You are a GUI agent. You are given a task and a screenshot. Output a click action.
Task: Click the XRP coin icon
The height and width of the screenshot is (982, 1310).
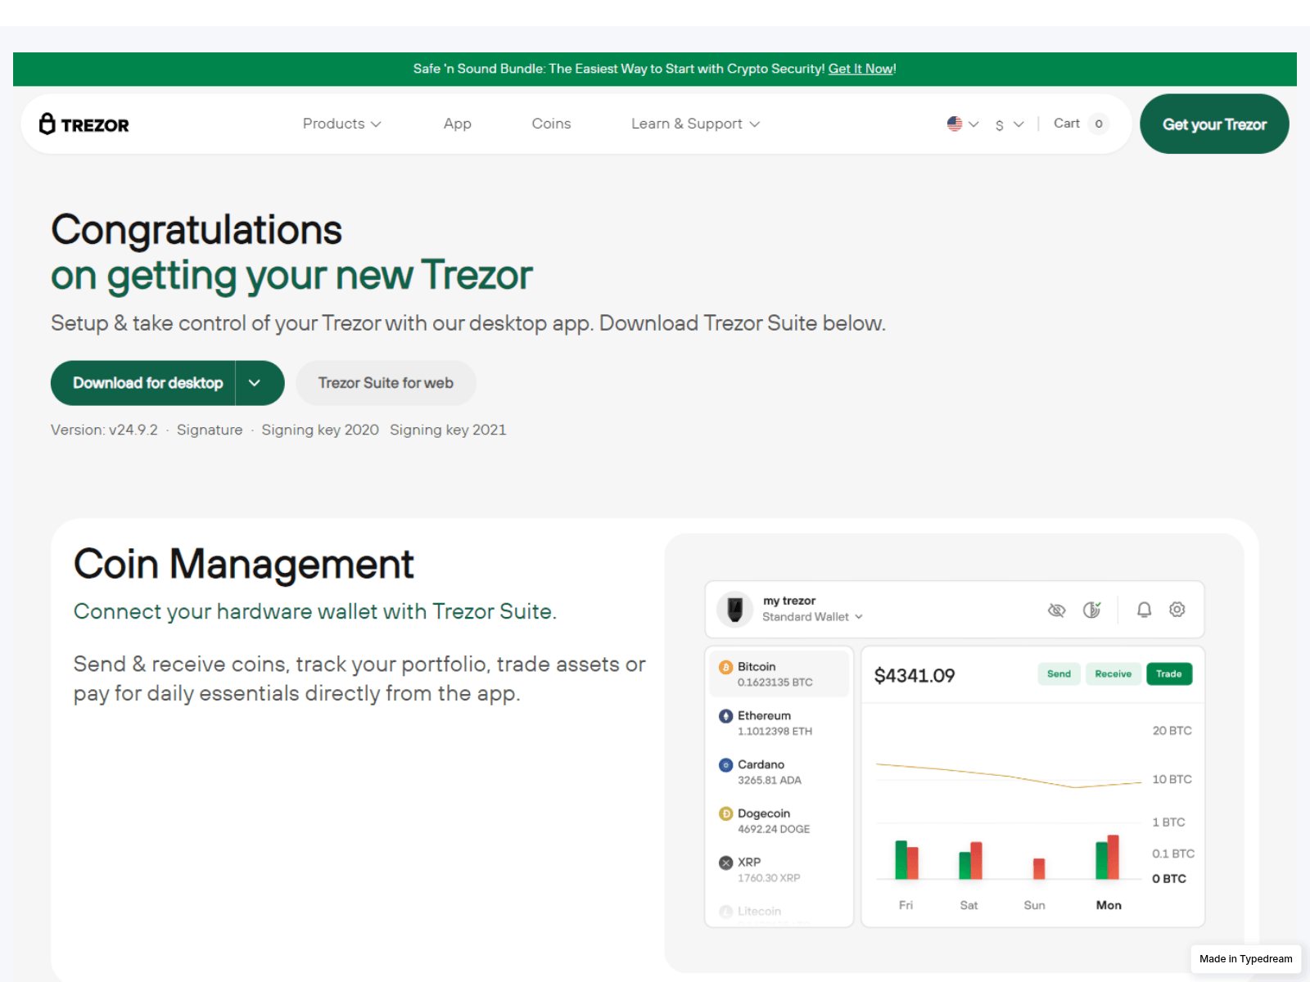point(725,863)
